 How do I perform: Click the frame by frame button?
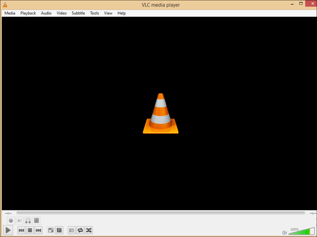37,221
